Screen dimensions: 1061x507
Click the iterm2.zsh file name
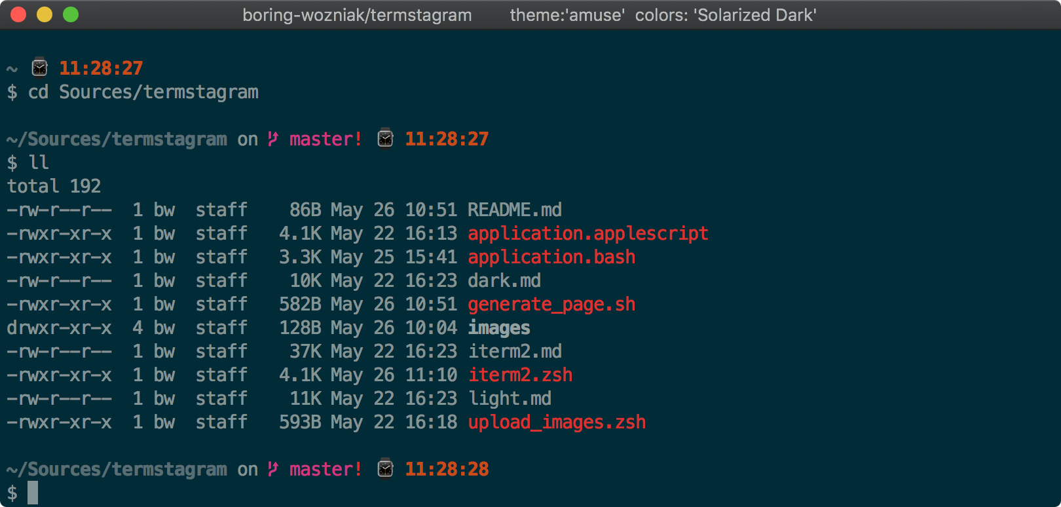pyautogui.click(x=519, y=375)
